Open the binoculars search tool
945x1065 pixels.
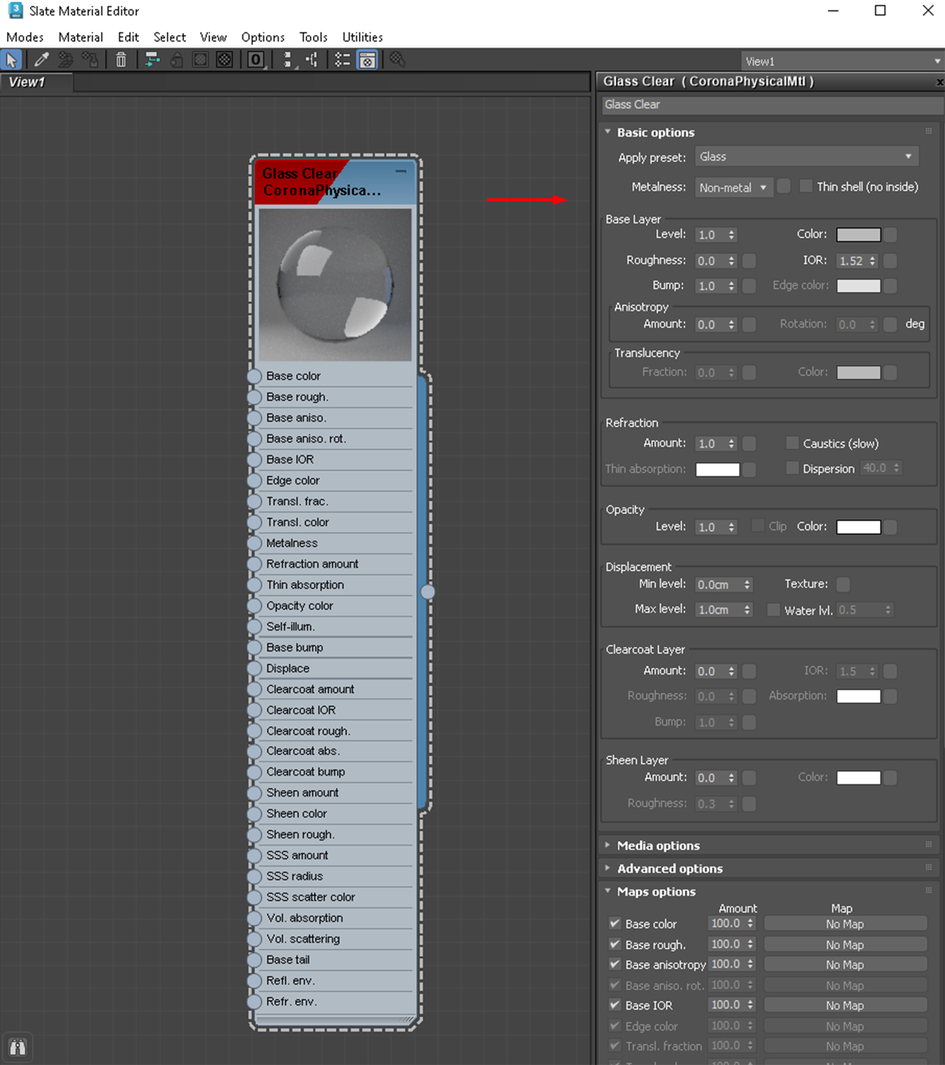tap(18, 1047)
